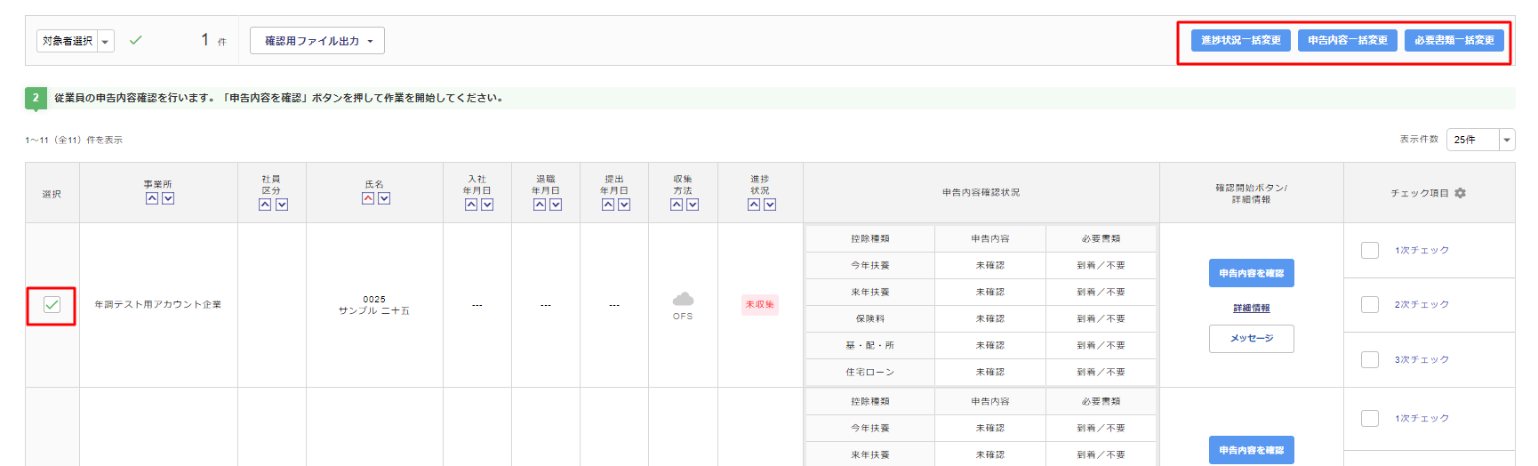Sort 退職年月日 column ascending
Image resolution: width=1538 pixels, height=466 pixels.
pyautogui.click(x=540, y=205)
